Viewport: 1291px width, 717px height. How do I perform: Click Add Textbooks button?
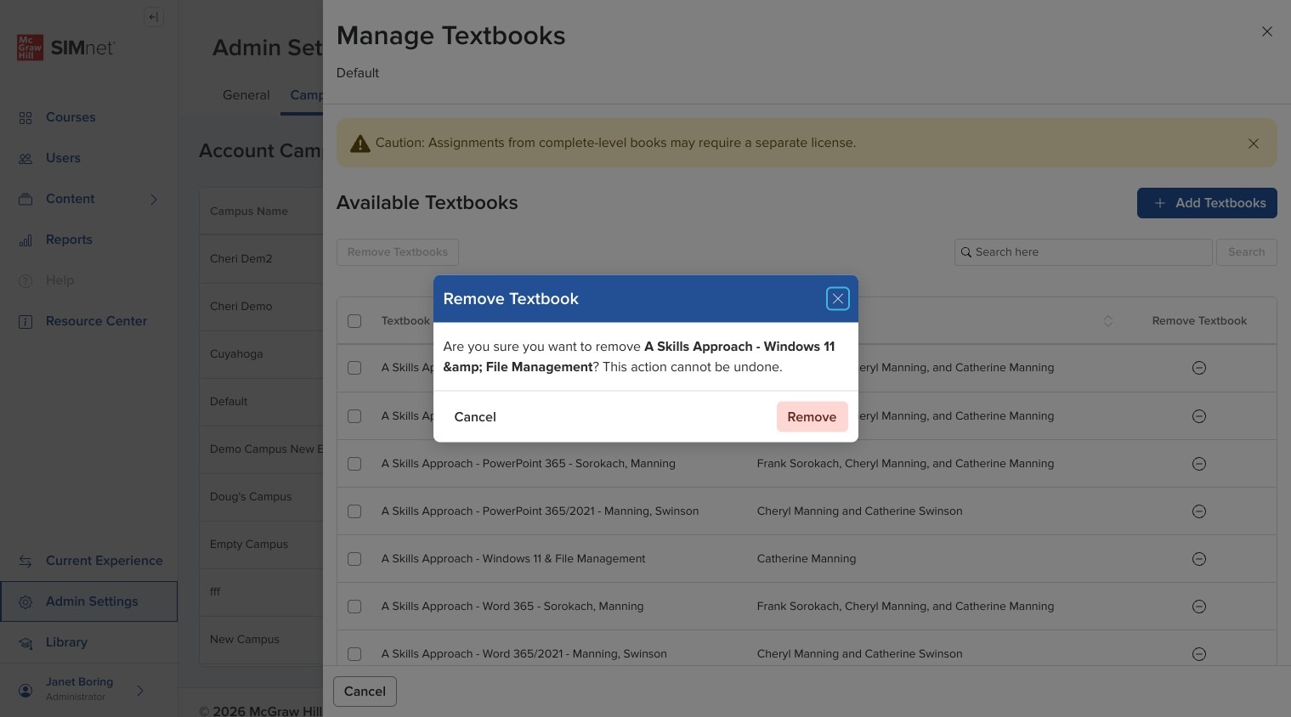1207,203
